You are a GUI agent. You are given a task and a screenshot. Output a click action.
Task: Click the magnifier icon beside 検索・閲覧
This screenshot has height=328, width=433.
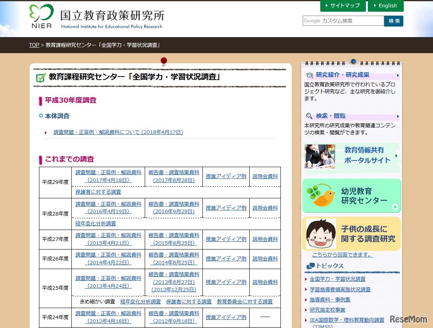pos(309,116)
